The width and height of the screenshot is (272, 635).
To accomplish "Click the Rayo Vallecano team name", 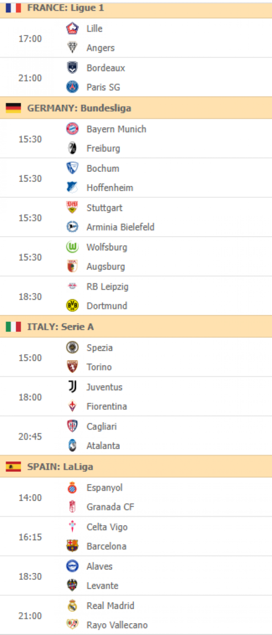I will point(117,625).
